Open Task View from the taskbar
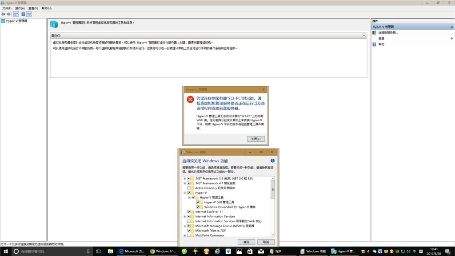Viewport: 455px width, 256px height. coord(99,252)
